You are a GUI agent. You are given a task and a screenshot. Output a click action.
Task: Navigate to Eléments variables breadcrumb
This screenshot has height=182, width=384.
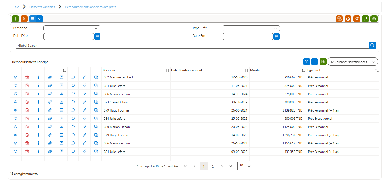(42, 7)
